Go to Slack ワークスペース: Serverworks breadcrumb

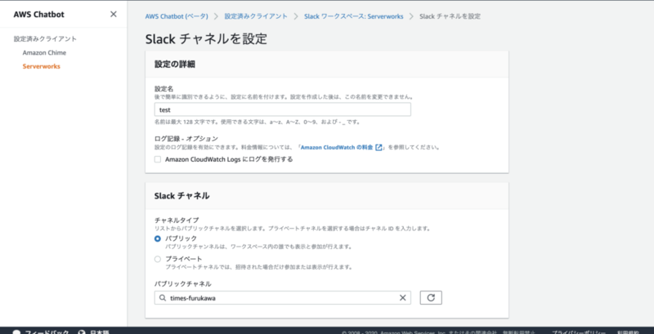(x=354, y=16)
